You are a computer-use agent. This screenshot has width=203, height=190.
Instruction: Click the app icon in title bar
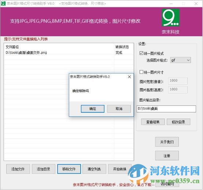[x=3, y=3]
